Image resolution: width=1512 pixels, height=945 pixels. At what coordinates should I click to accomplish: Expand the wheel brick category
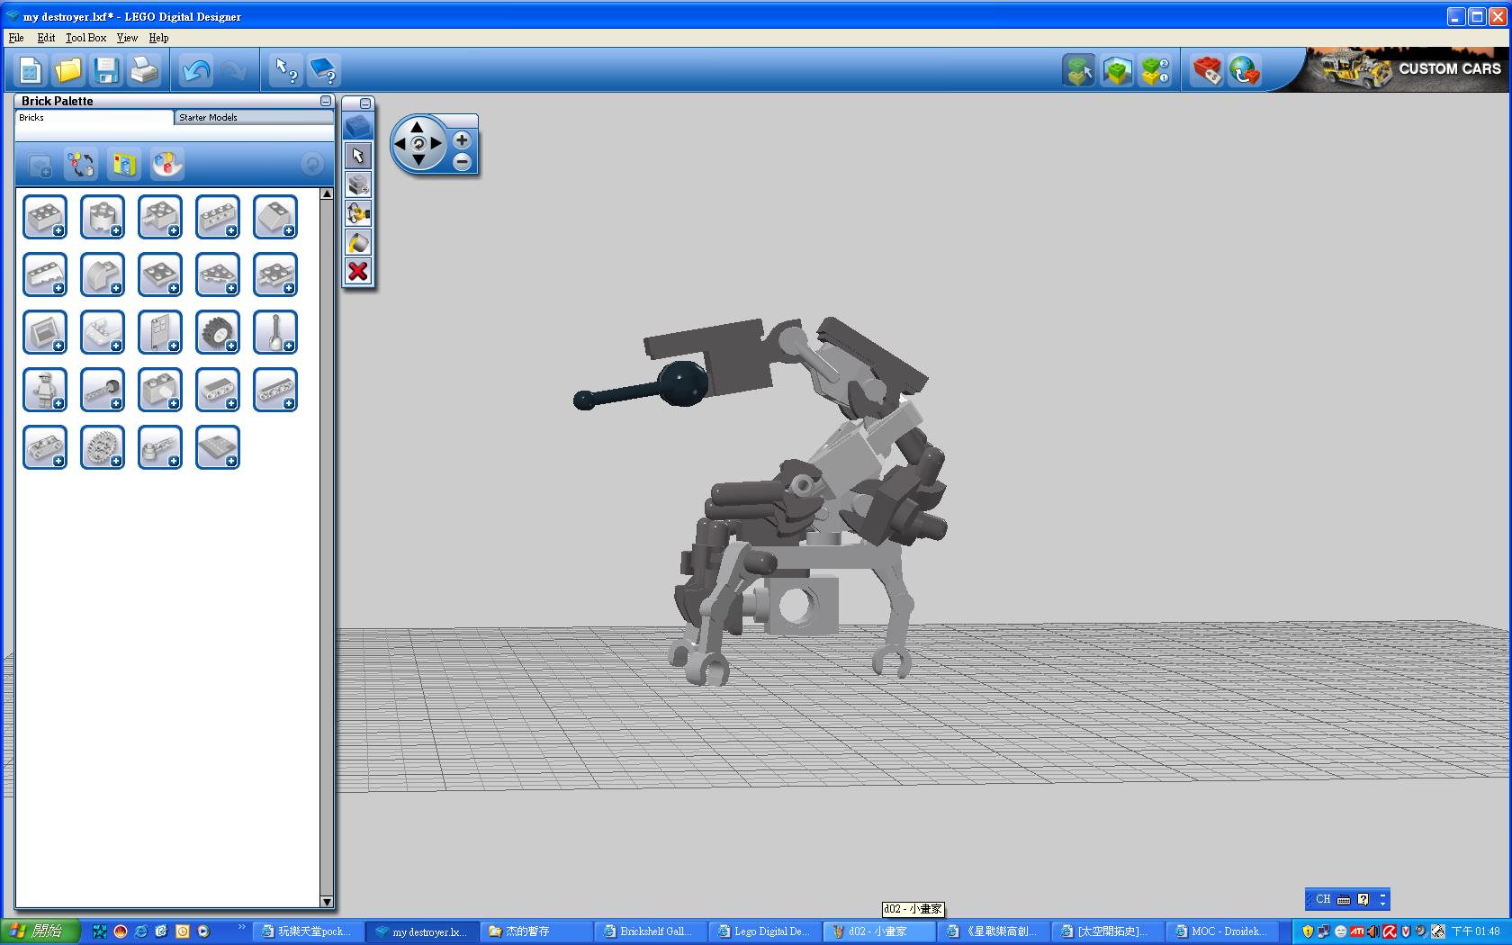(217, 333)
